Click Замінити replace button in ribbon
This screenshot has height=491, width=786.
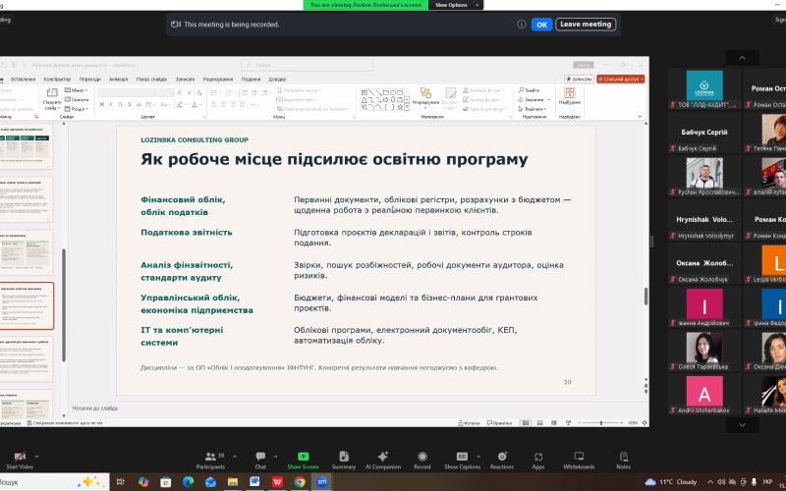pyautogui.click(x=534, y=100)
